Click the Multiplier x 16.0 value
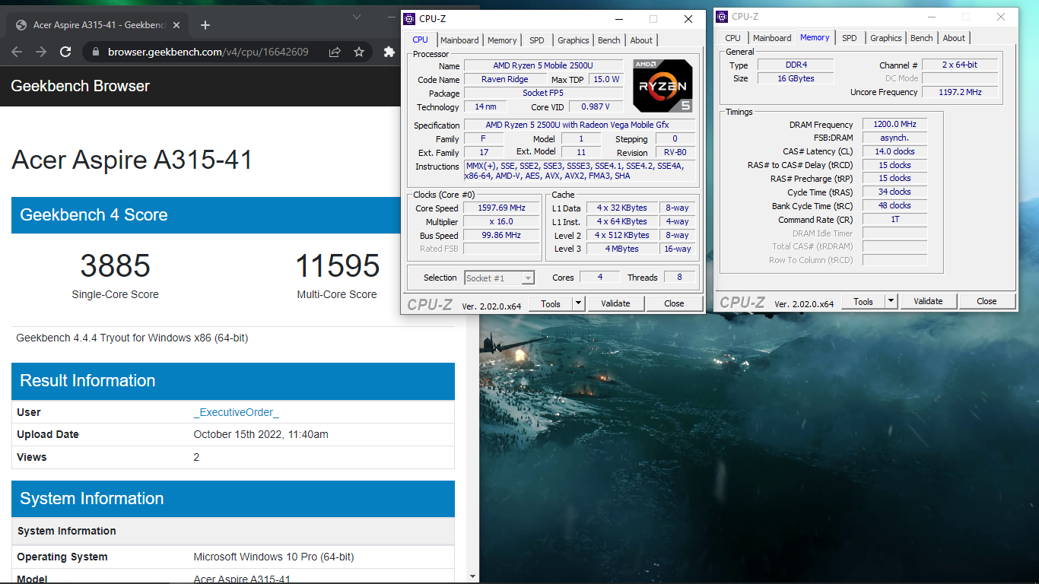 point(502,221)
